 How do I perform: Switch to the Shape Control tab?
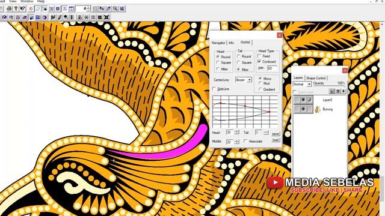(x=316, y=78)
